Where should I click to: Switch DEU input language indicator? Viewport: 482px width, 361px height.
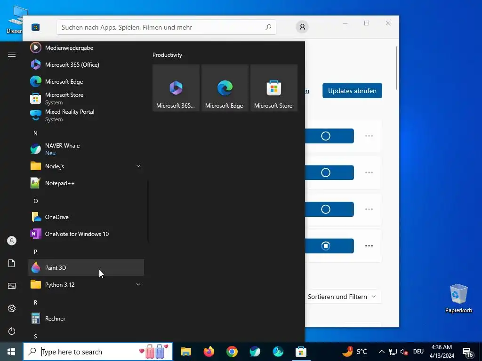click(x=418, y=352)
